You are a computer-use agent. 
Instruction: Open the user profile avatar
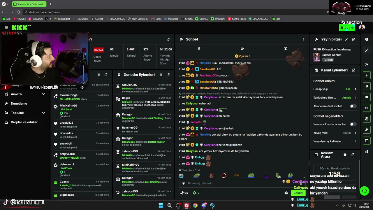(x=362, y=28)
